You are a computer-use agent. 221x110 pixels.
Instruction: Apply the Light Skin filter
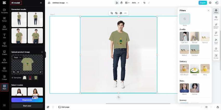(x=184, y=36)
